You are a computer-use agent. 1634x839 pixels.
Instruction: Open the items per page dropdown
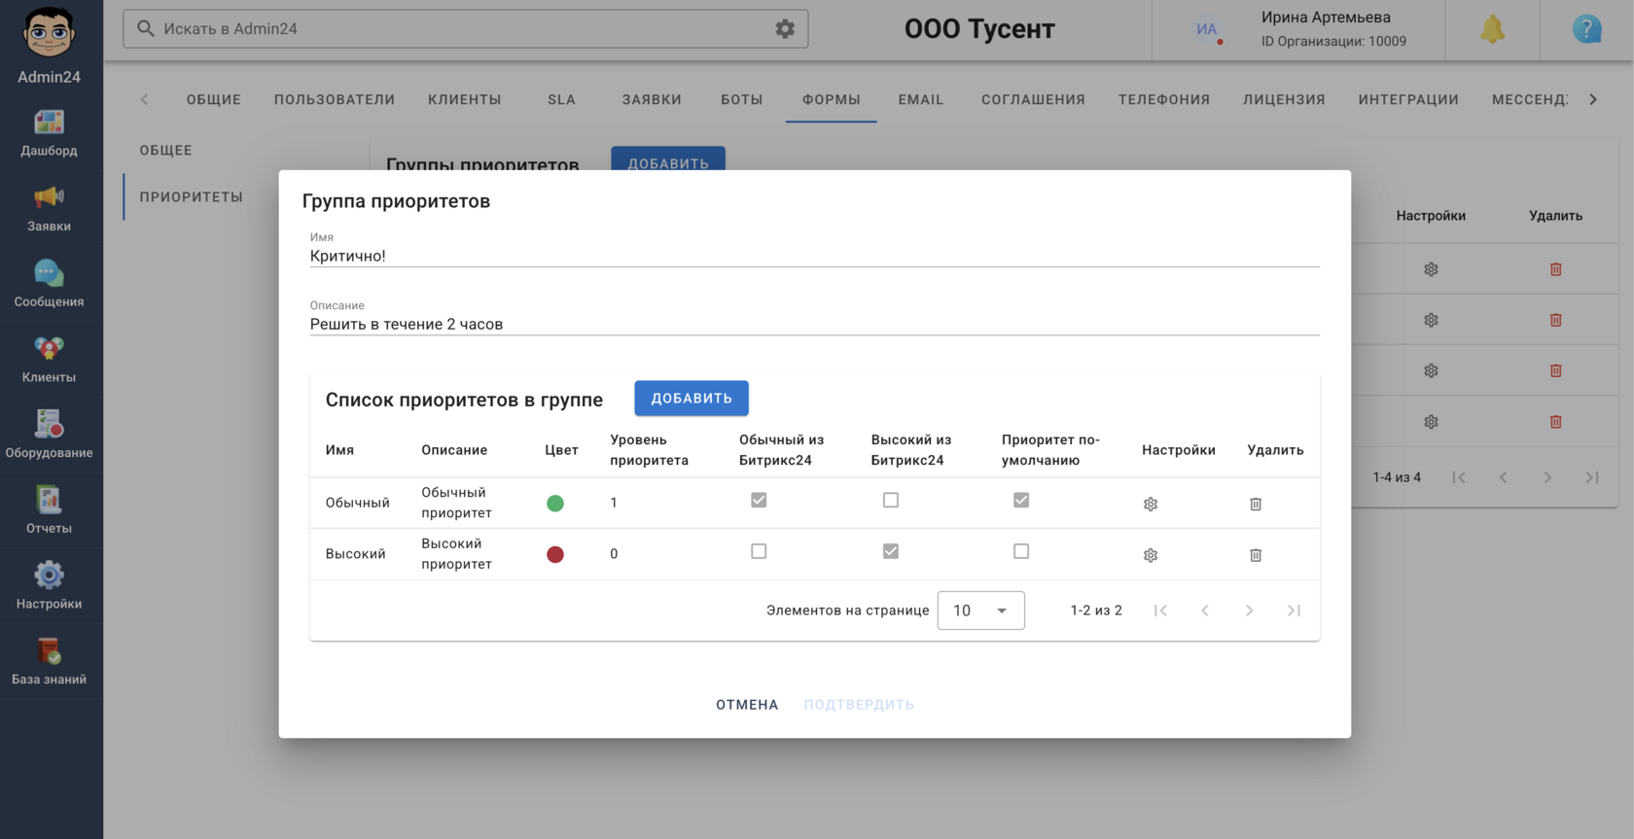(x=980, y=611)
